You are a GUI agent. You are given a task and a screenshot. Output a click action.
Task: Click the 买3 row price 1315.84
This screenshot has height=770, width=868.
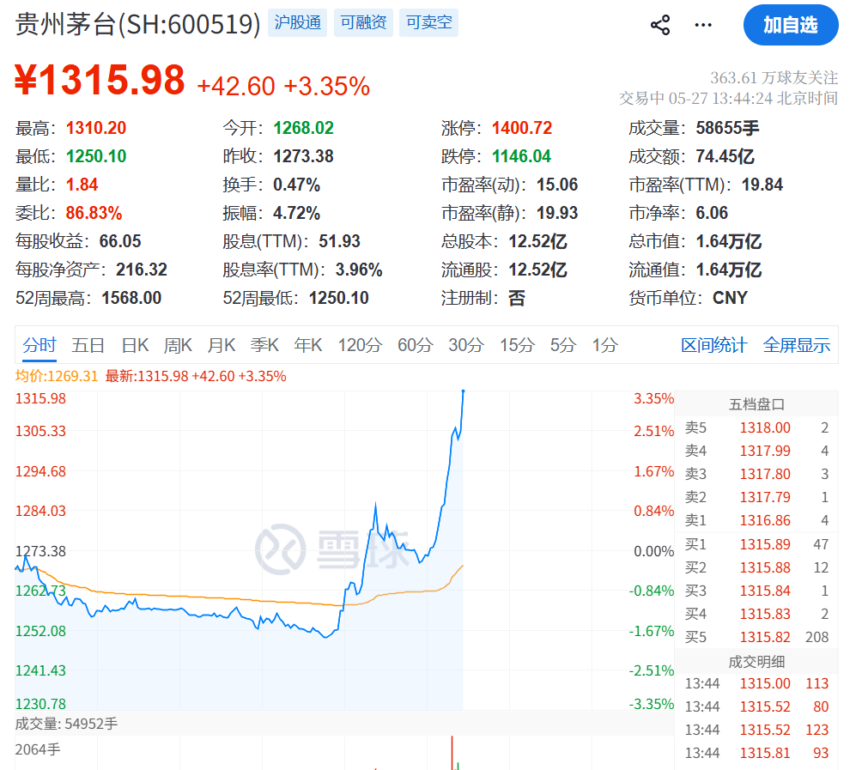765,591
